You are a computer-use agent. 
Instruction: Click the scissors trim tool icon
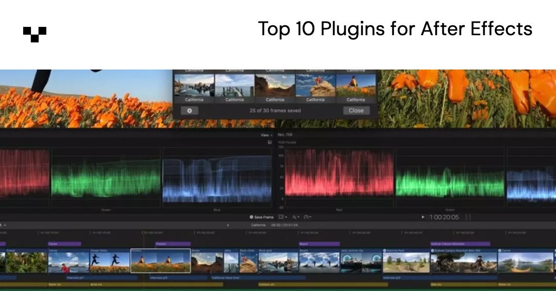[296, 216]
